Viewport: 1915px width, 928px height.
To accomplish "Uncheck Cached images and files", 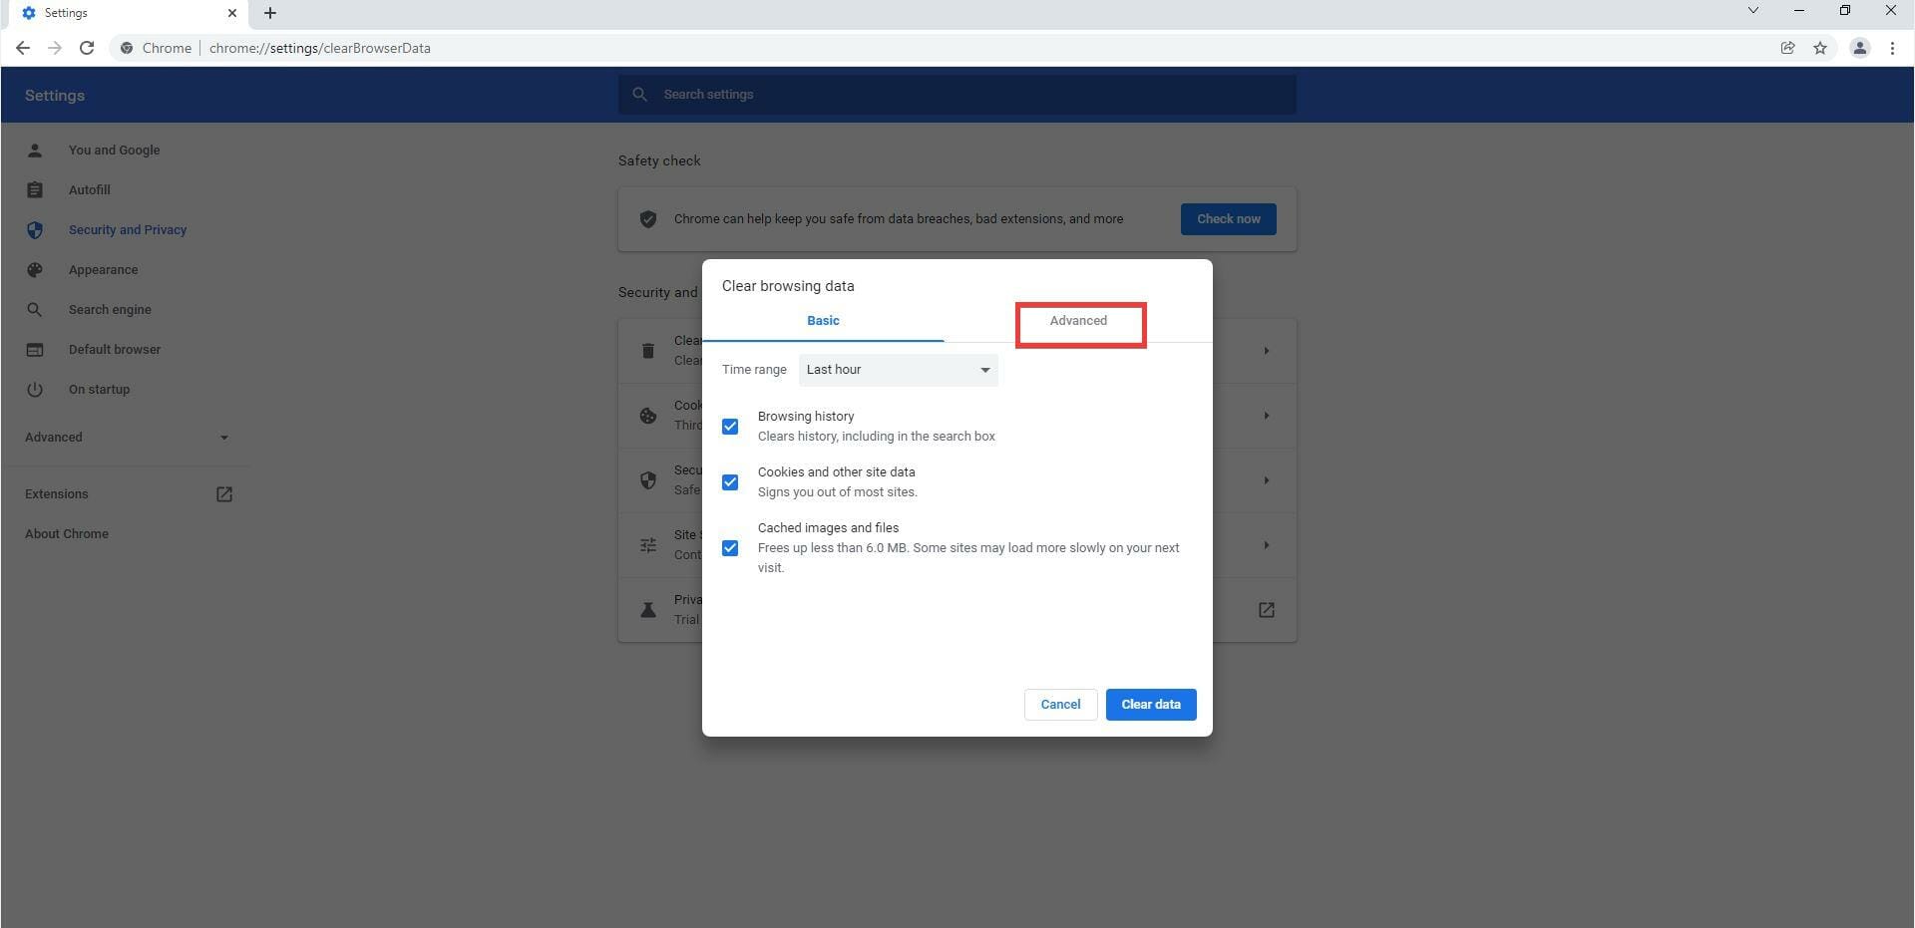I will [730, 548].
